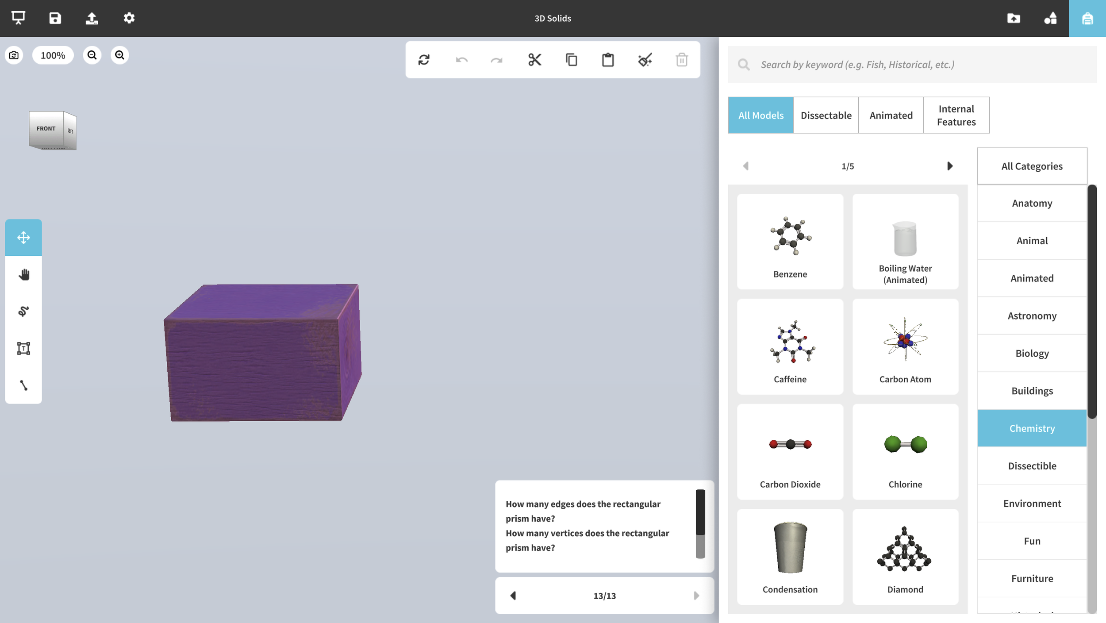Select the Anatomy category
The image size is (1106, 623).
pos(1032,204)
